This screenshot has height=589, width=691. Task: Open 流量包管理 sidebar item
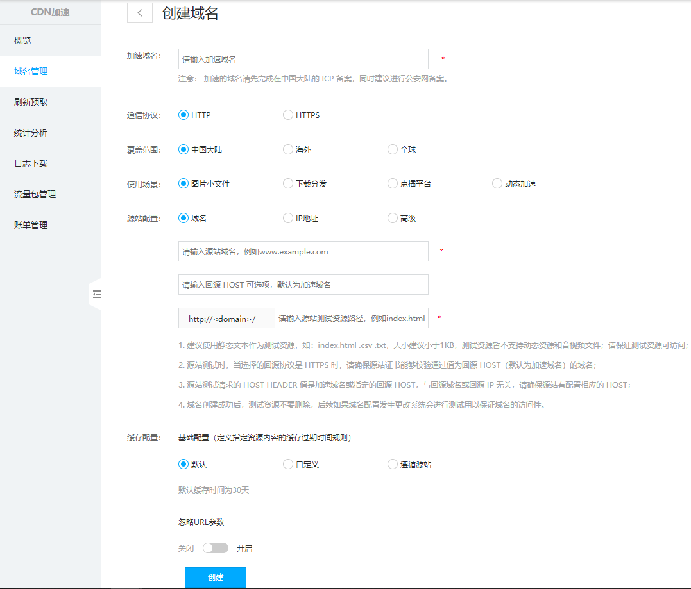(x=35, y=194)
